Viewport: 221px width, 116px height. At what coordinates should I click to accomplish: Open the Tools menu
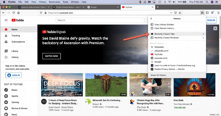(x=65, y=2)
